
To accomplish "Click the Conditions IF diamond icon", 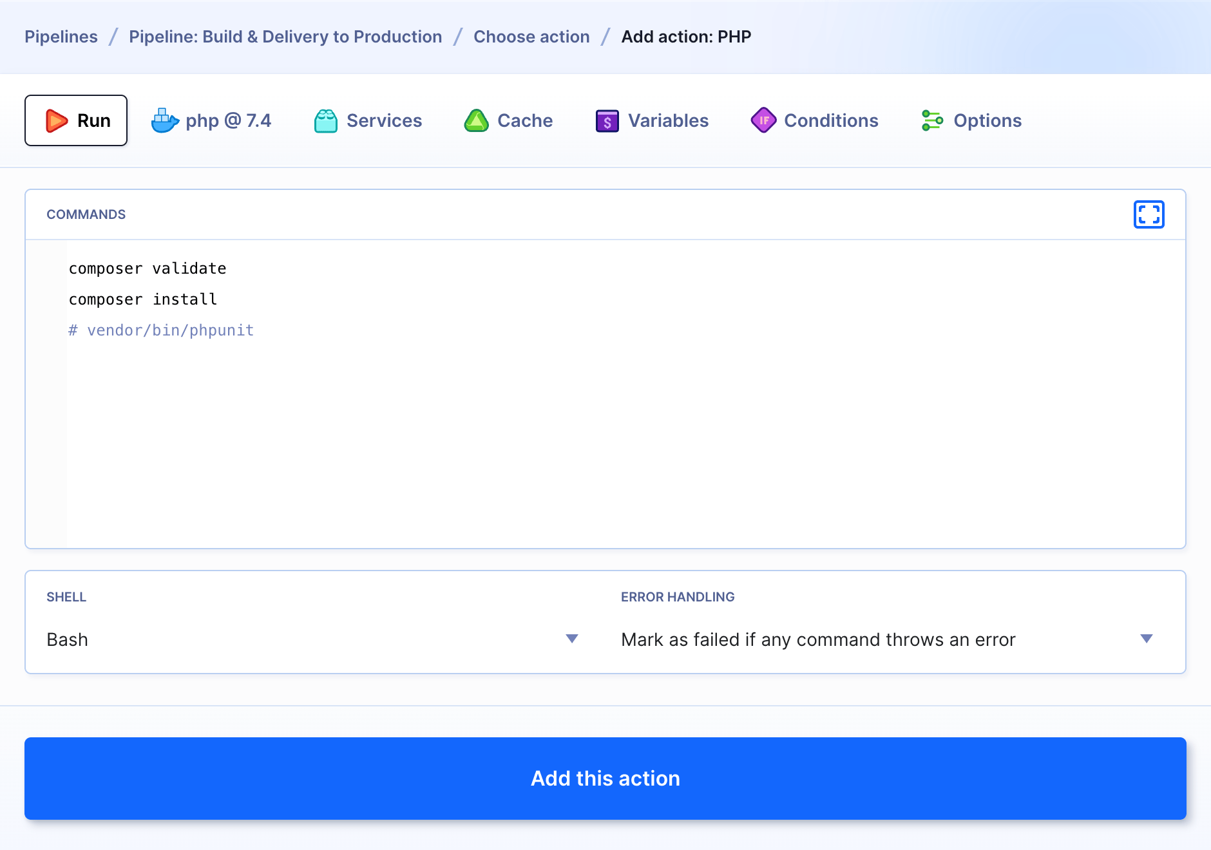I will click(x=764, y=120).
